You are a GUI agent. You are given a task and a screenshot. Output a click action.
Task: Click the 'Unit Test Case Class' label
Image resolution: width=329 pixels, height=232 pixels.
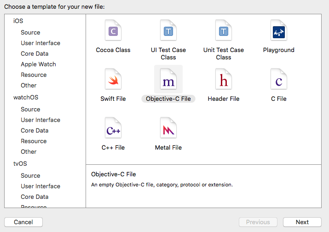point(224,53)
